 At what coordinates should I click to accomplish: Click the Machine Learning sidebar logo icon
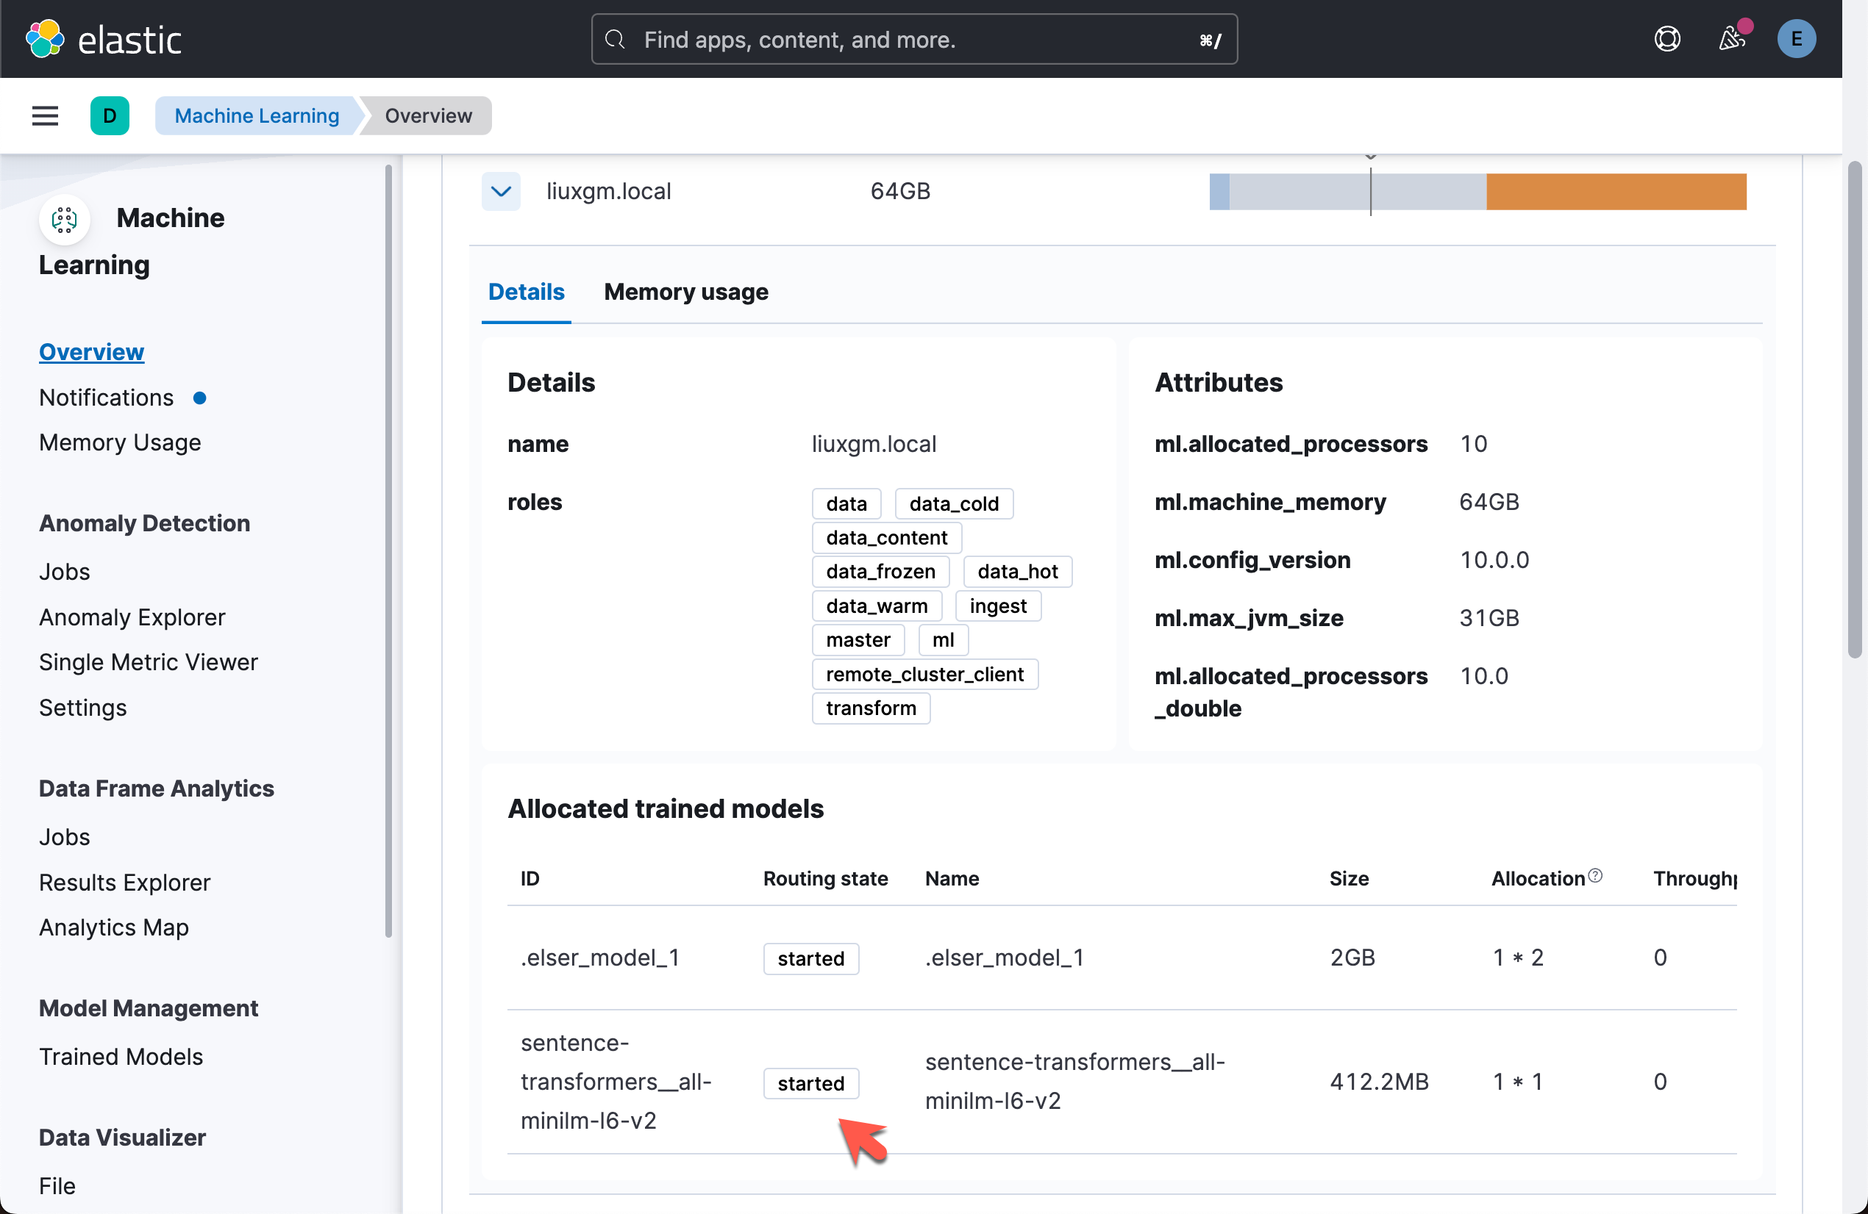point(65,220)
